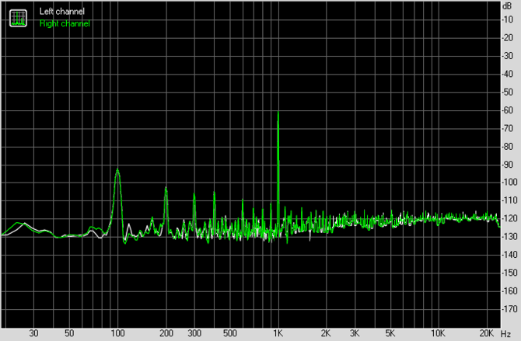Click the "10K" frequency axis label
The height and width of the screenshot is (341, 521).
pos(438,333)
